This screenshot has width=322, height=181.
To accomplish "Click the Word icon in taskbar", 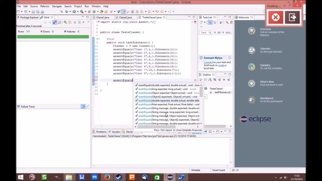I will [x=82, y=177].
